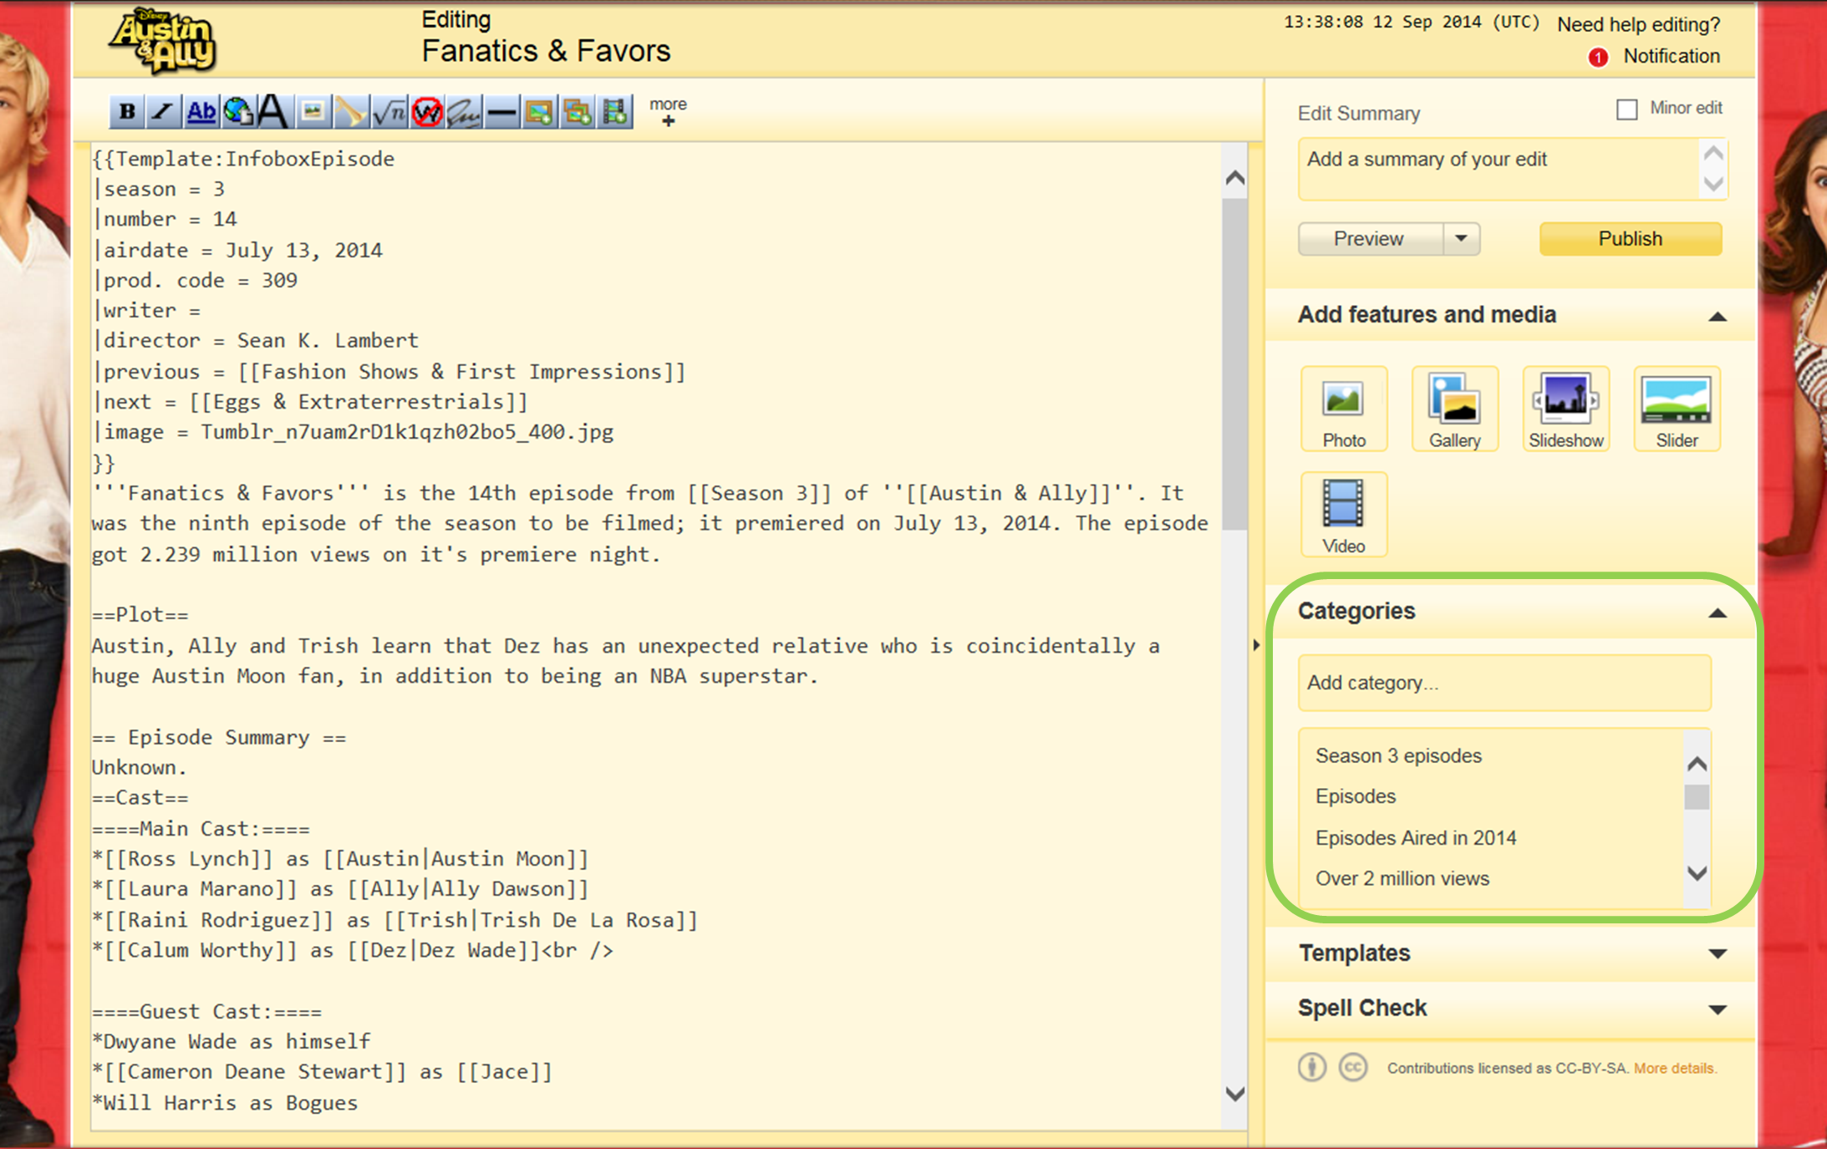
Task: Expand the Spell Check section
Action: click(1717, 1009)
